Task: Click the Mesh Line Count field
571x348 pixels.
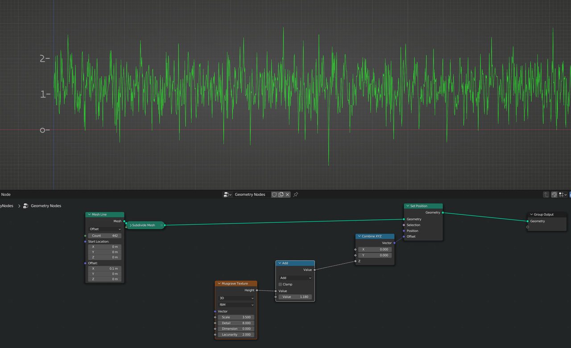Action: pyautogui.click(x=105, y=236)
